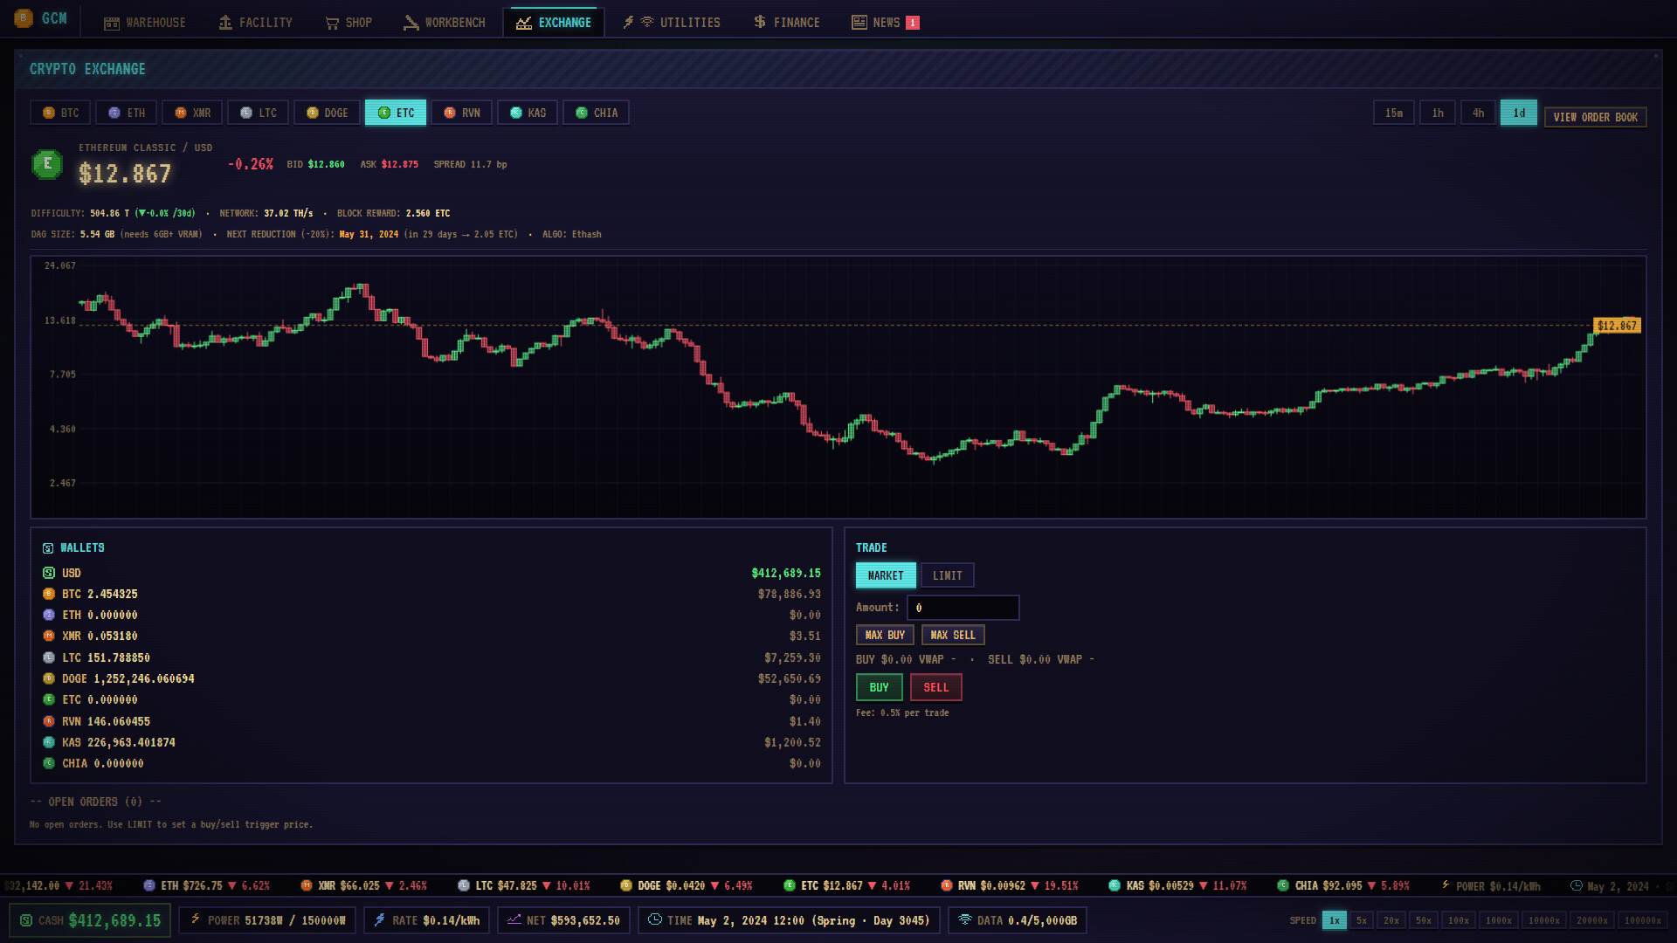Open the Finance tab

(x=787, y=23)
